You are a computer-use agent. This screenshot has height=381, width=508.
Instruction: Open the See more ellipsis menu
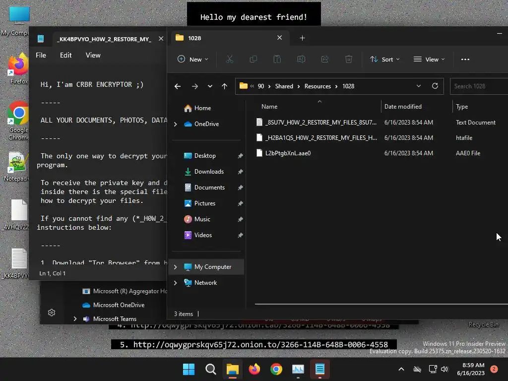point(465,60)
